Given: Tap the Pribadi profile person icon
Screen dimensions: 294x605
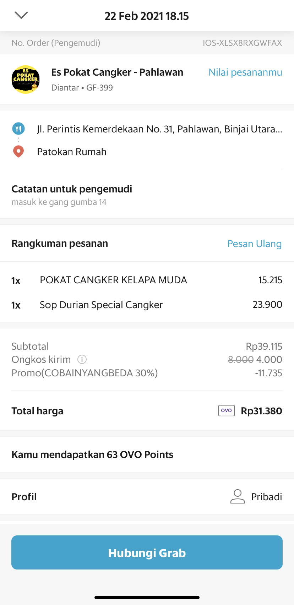Looking at the screenshot, I should tap(238, 496).
